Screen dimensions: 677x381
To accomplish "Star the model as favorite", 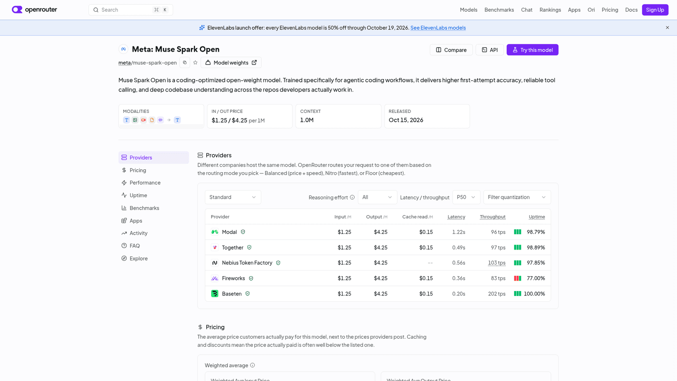I will pyautogui.click(x=195, y=62).
